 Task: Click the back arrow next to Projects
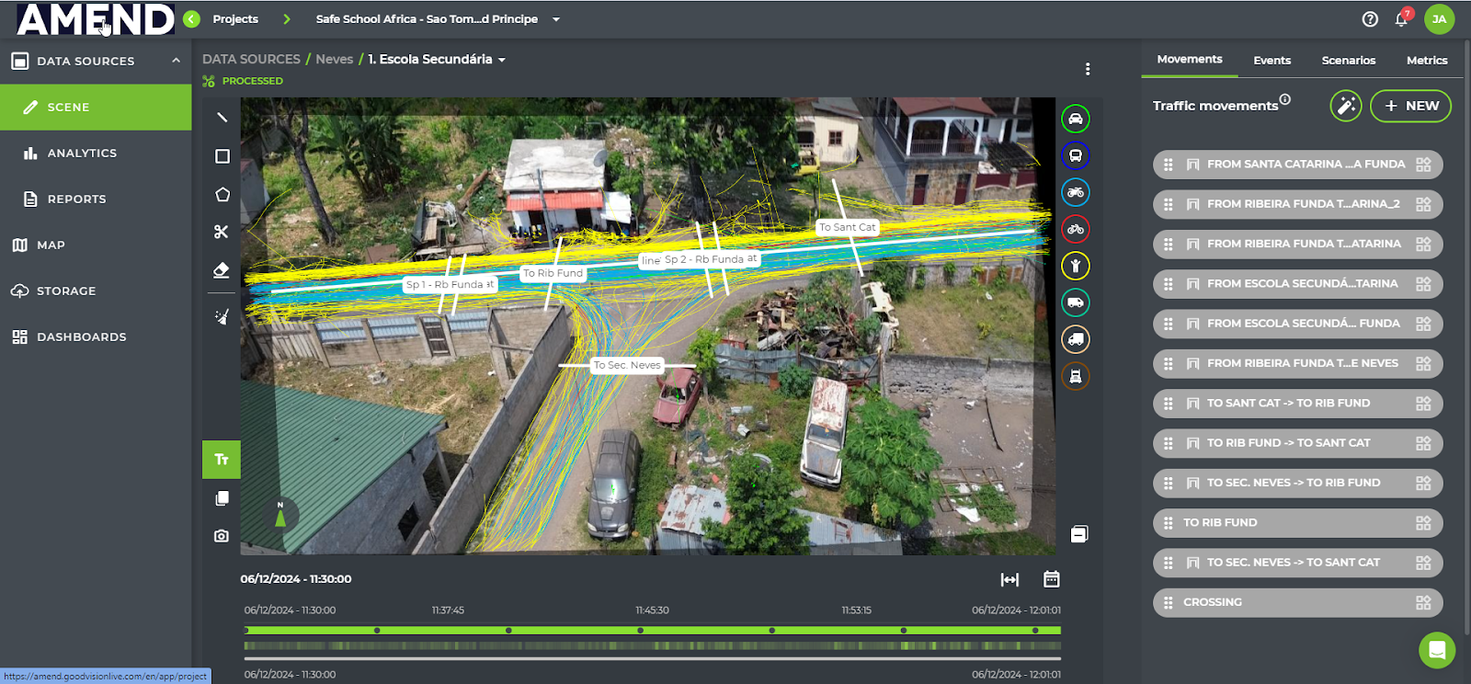(x=191, y=18)
